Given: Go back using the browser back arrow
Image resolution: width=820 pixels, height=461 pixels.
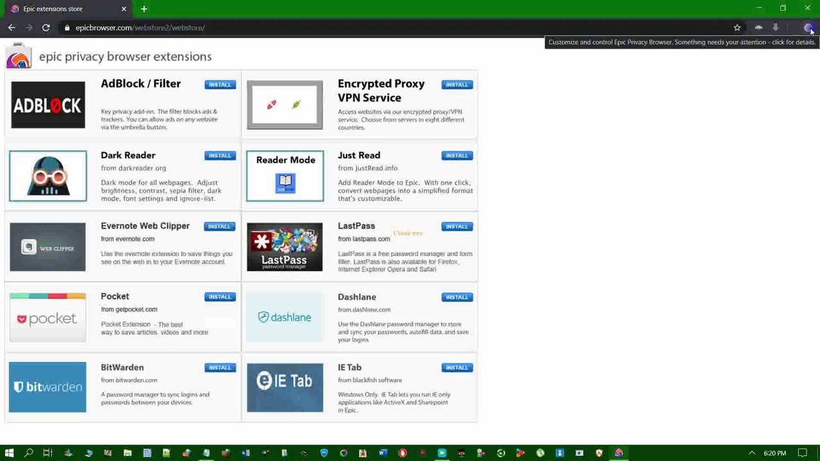Looking at the screenshot, I should 12,28.
